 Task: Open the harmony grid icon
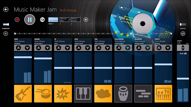click(6, 34)
